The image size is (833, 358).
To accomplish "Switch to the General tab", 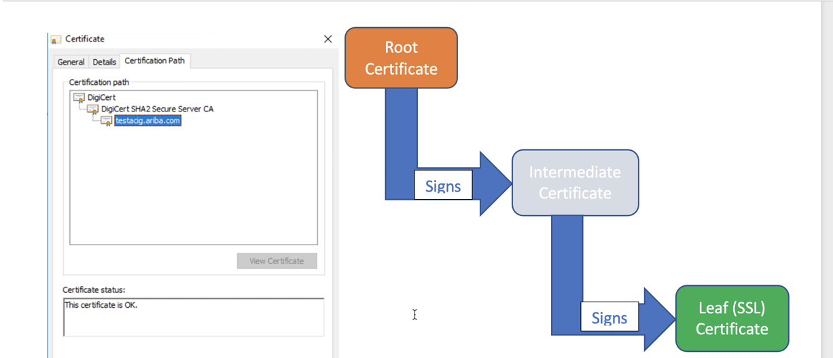I will coord(71,62).
